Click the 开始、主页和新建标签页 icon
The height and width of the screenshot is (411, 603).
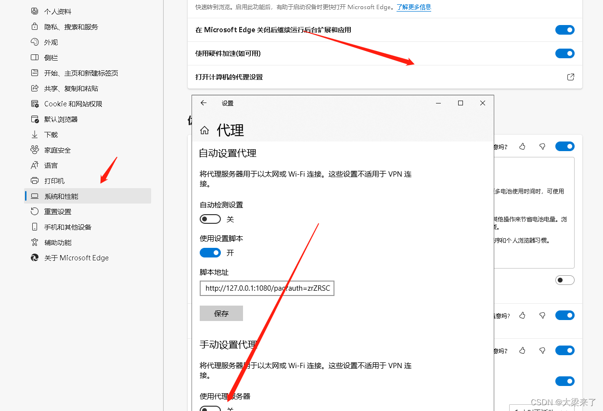click(x=35, y=73)
